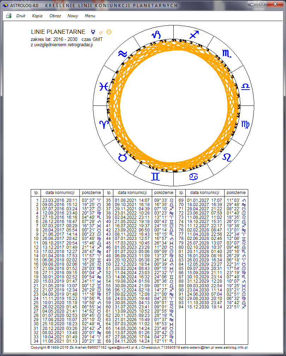This screenshot has height=356, width=286.
Task: Click position value 23° 51' in row 94
Action: (x=233, y=307)
